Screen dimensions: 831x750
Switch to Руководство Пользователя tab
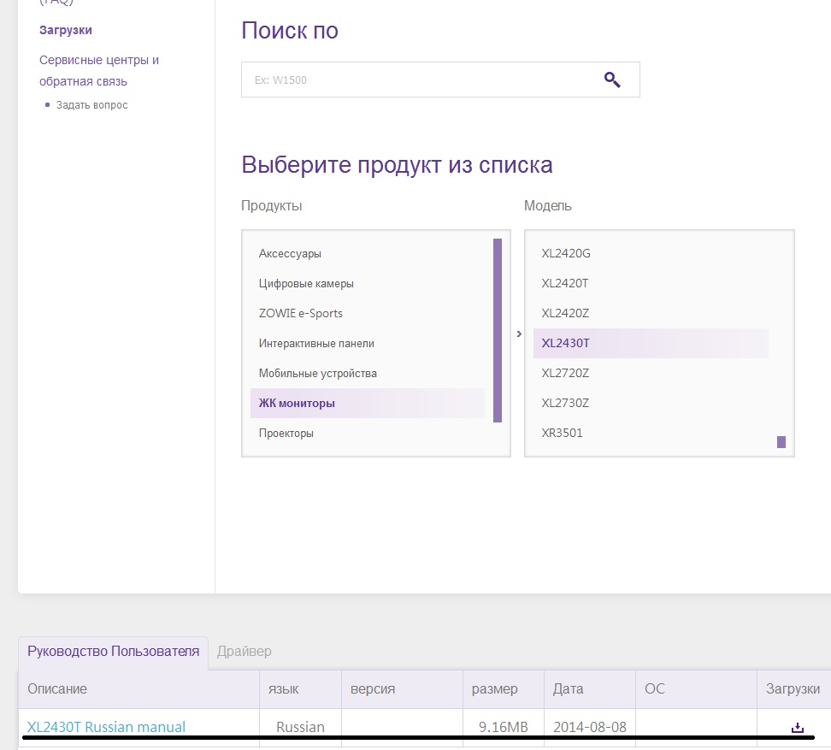point(114,652)
